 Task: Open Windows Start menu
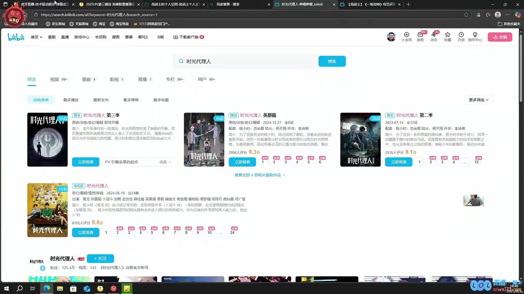[7, 288]
